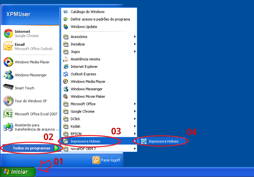254x177 pixels.
Task: Click the Assistência remota icon
Action: (66, 59)
